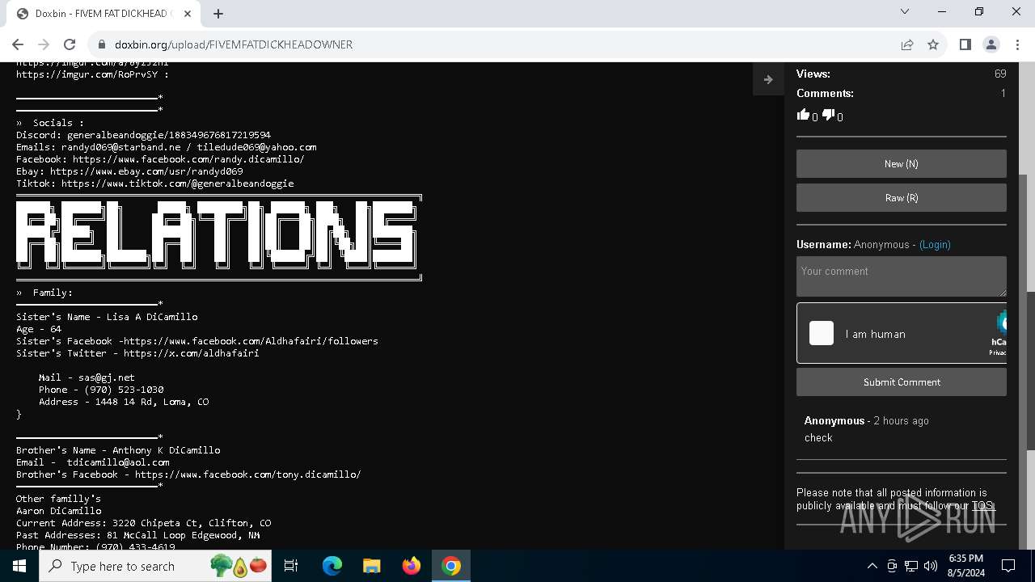Viewport: 1035px width, 582px height.
Task: Click the '» Family:' heading
Action: (x=44, y=293)
